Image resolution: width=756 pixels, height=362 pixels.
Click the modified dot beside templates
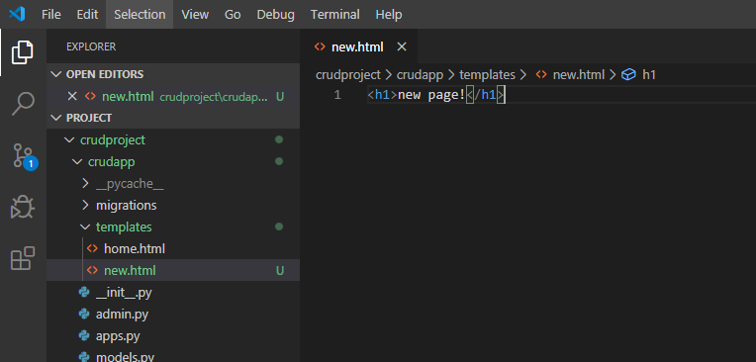(279, 226)
